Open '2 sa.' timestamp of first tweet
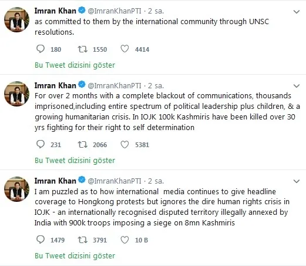The height and width of the screenshot is (266, 306). coord(156,11)
